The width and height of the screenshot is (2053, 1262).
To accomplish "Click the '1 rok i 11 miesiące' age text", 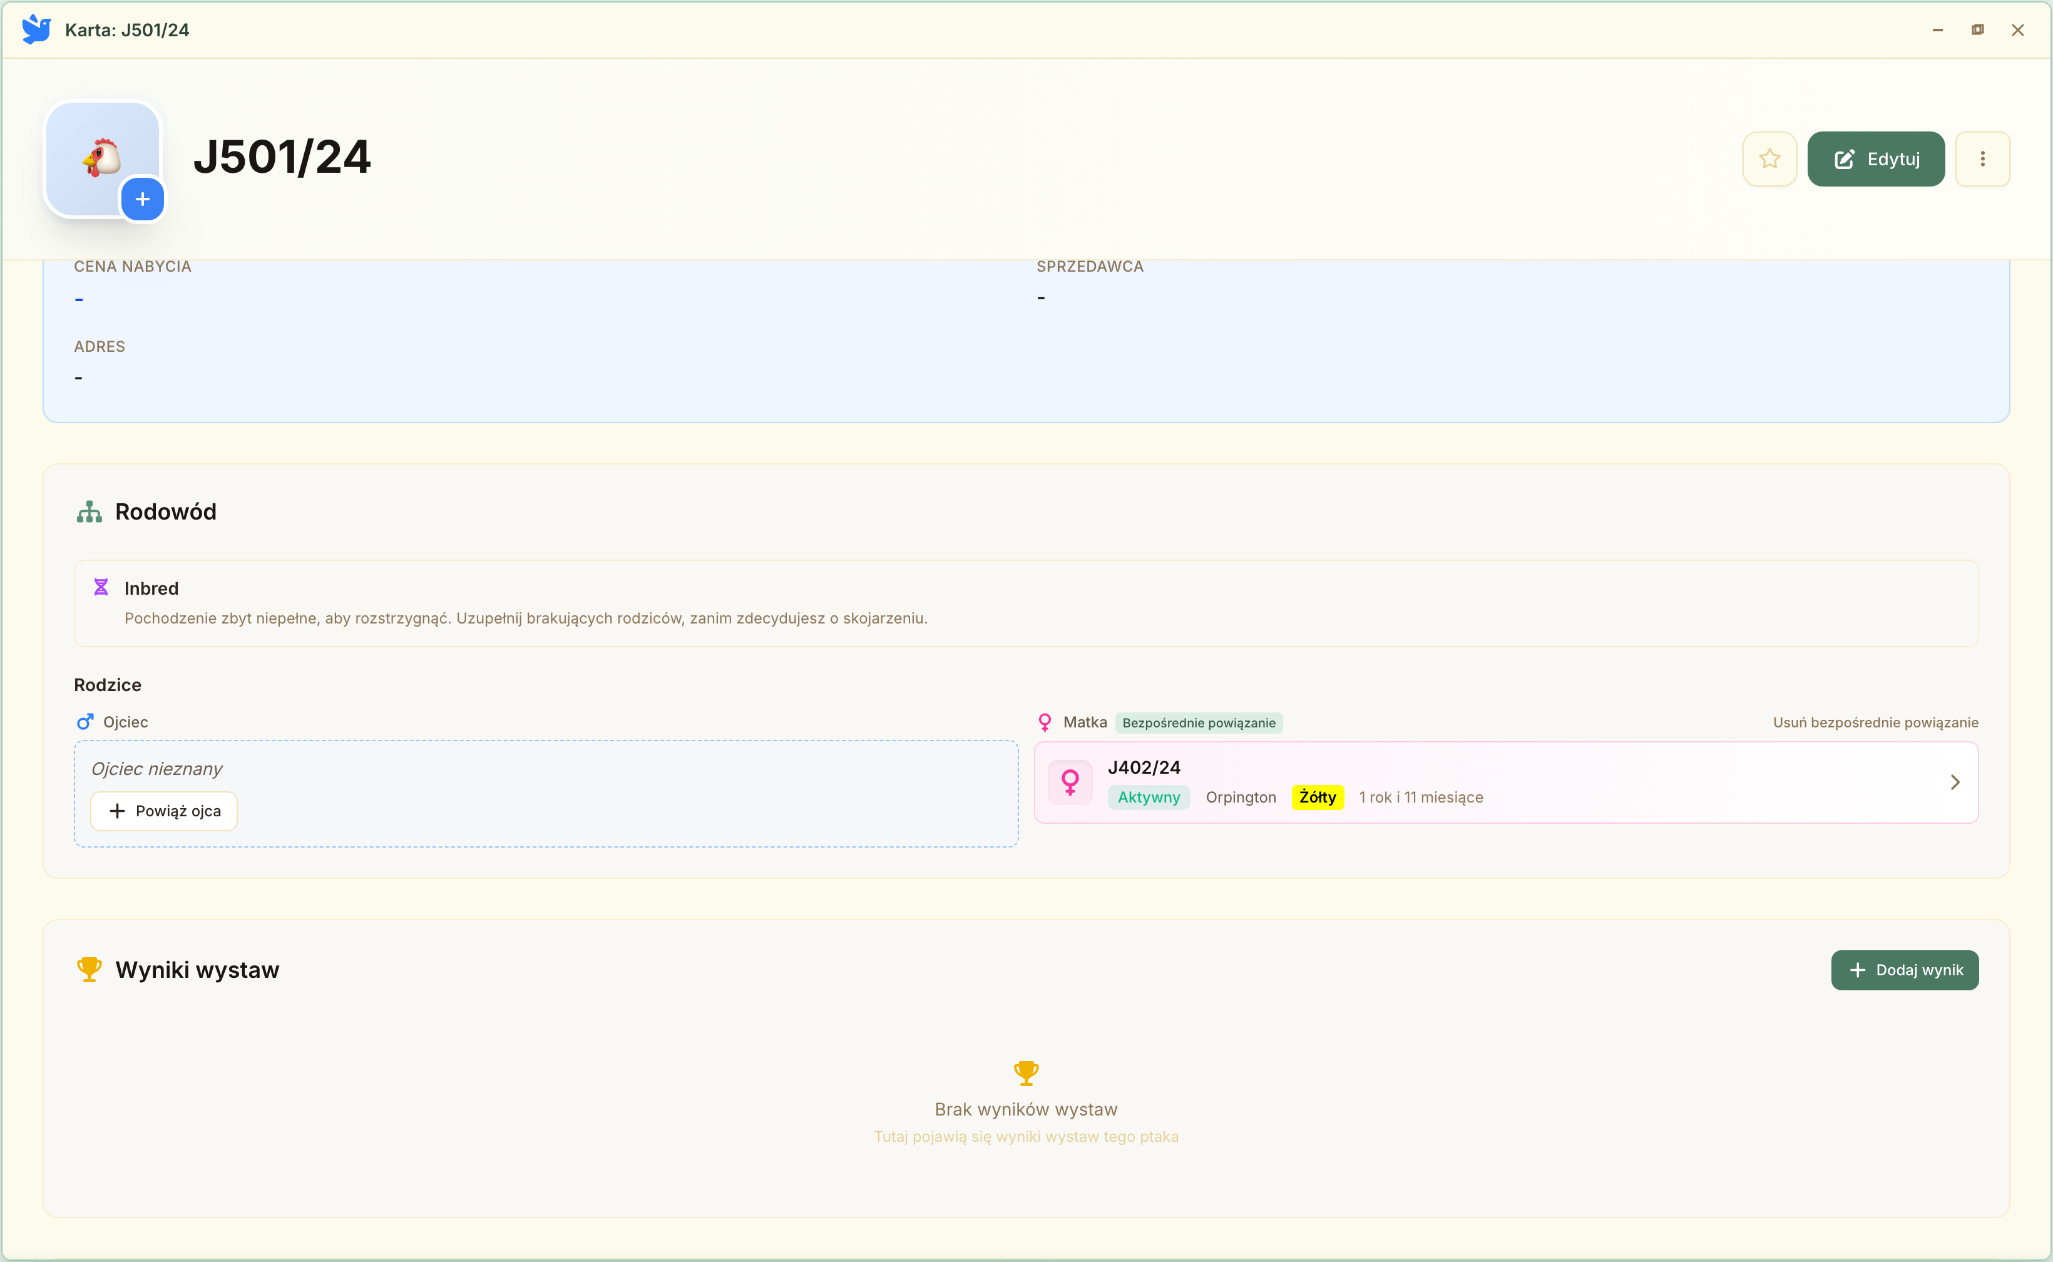I will point(1420,797).
